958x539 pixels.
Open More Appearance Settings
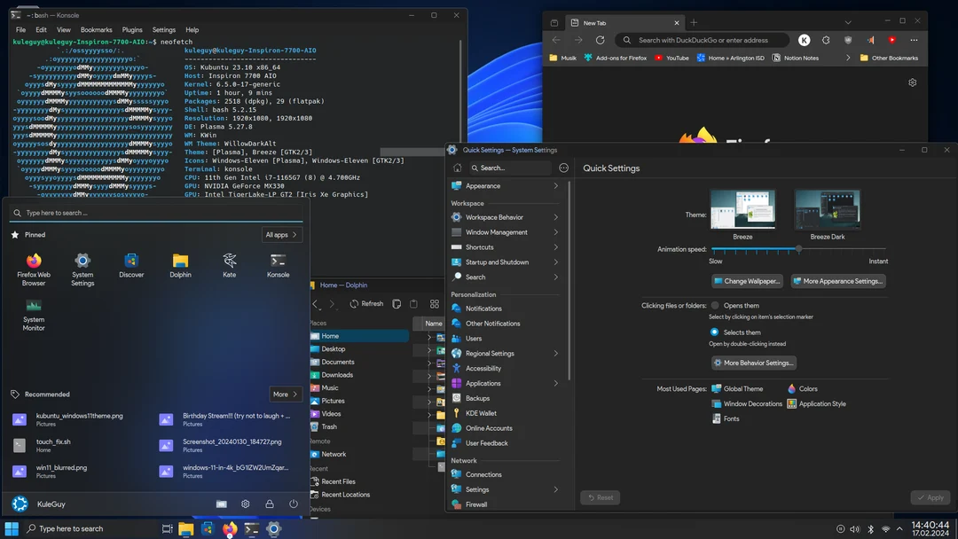[x=837, y=281]
